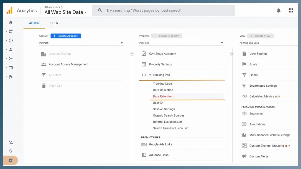Click the Trash Can icon
The height and width of the screenshot is (169, 301).
pyautogui.click(x=44, y=86)
